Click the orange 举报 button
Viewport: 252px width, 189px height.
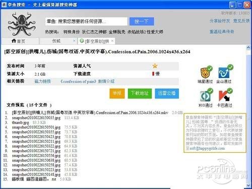(x=117, y=93)
